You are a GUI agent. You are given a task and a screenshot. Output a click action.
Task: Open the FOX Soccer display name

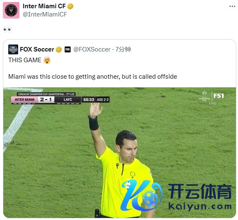pos(37,49)
